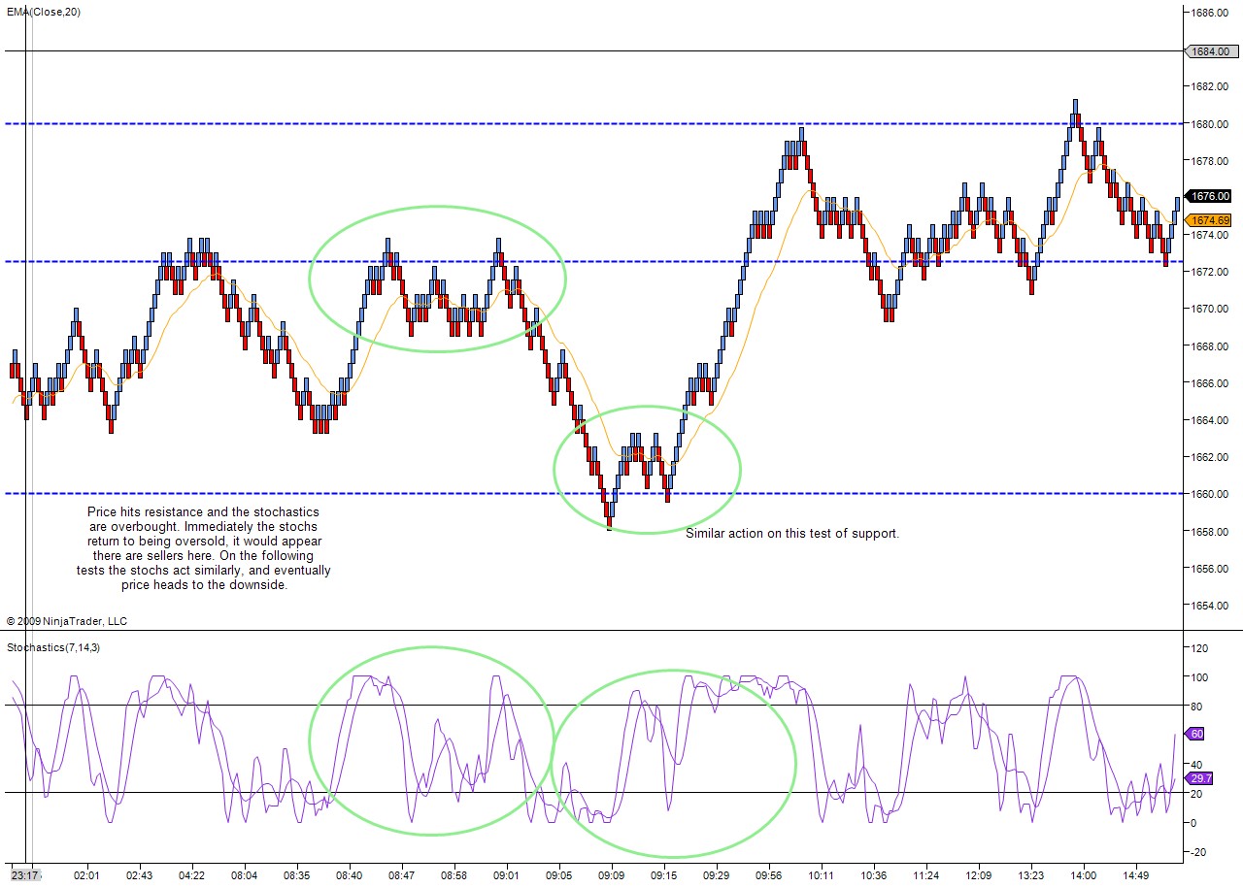Click the 02:01 time axis label
This screenshot has height=888, width=1243.
[x=86, y=875]
